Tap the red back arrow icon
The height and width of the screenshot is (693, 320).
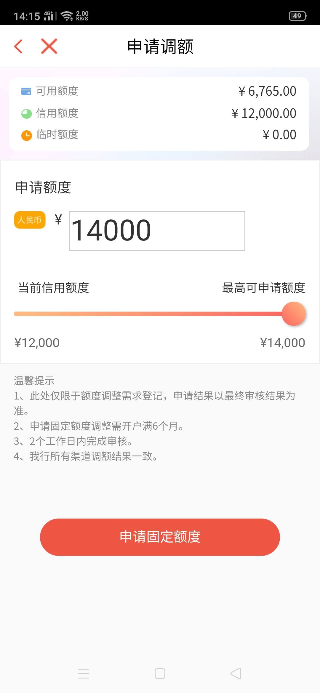tap(18, 46)
